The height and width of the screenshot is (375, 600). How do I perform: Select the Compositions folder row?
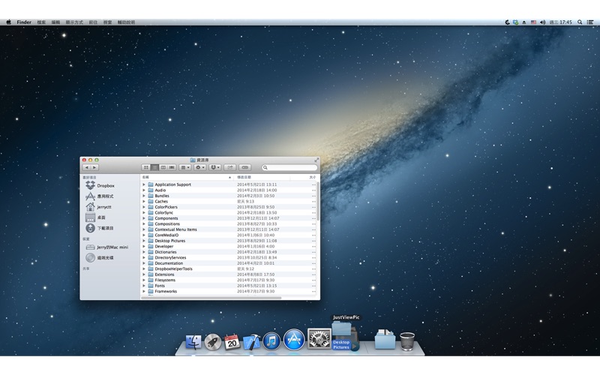coord(229,223)
